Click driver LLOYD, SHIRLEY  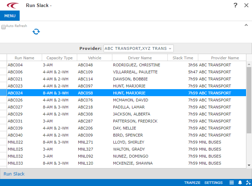128,142
